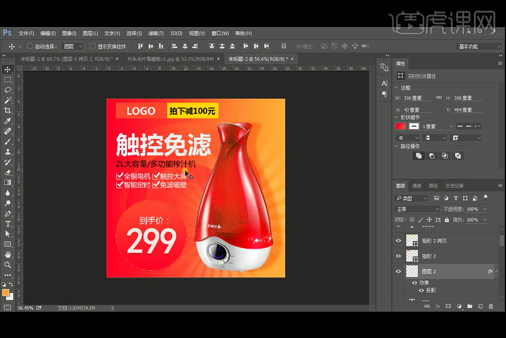Screen dimensions: 506x338
Task: Select the Horizontal Type tool
Action: (x=8, y=224)
